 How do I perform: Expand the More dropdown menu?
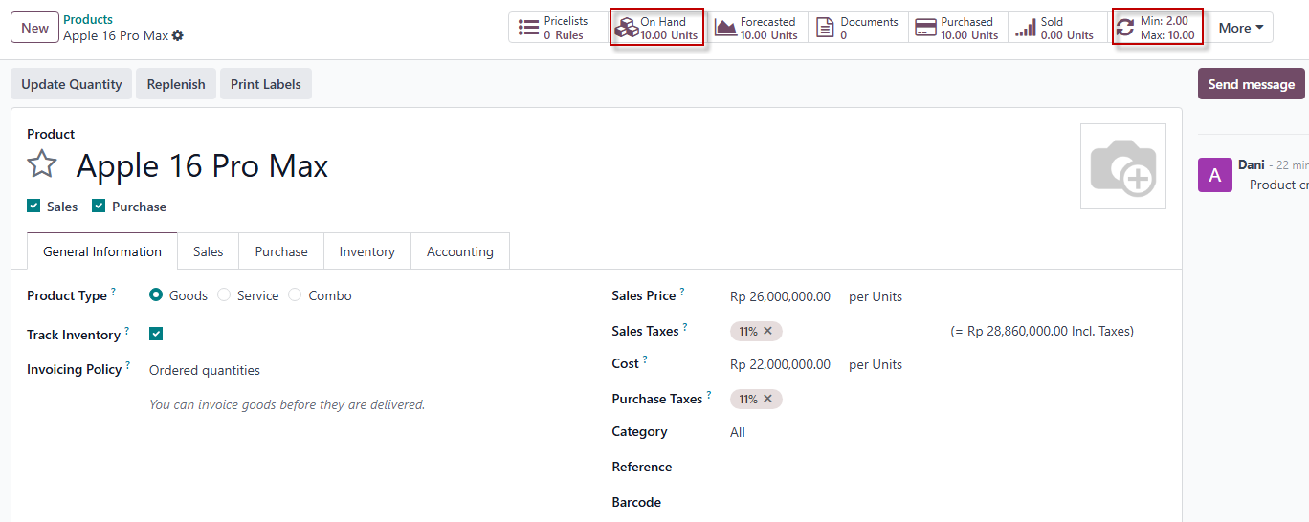[1240, 28]
